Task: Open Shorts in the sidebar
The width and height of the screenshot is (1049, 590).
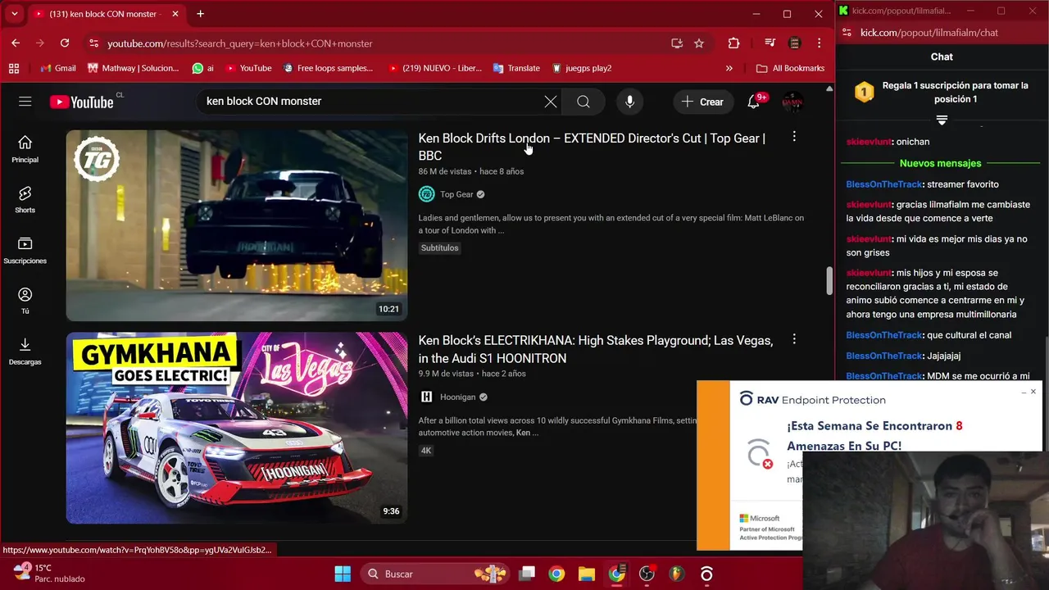Action: pos(25,200)
